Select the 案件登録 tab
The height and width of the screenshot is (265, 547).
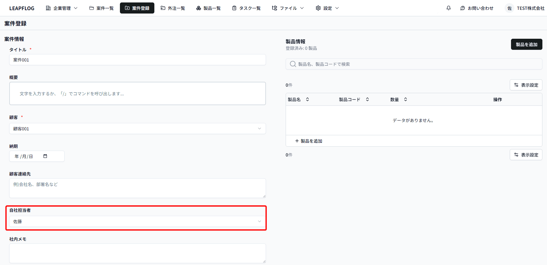tap(137, 8)
